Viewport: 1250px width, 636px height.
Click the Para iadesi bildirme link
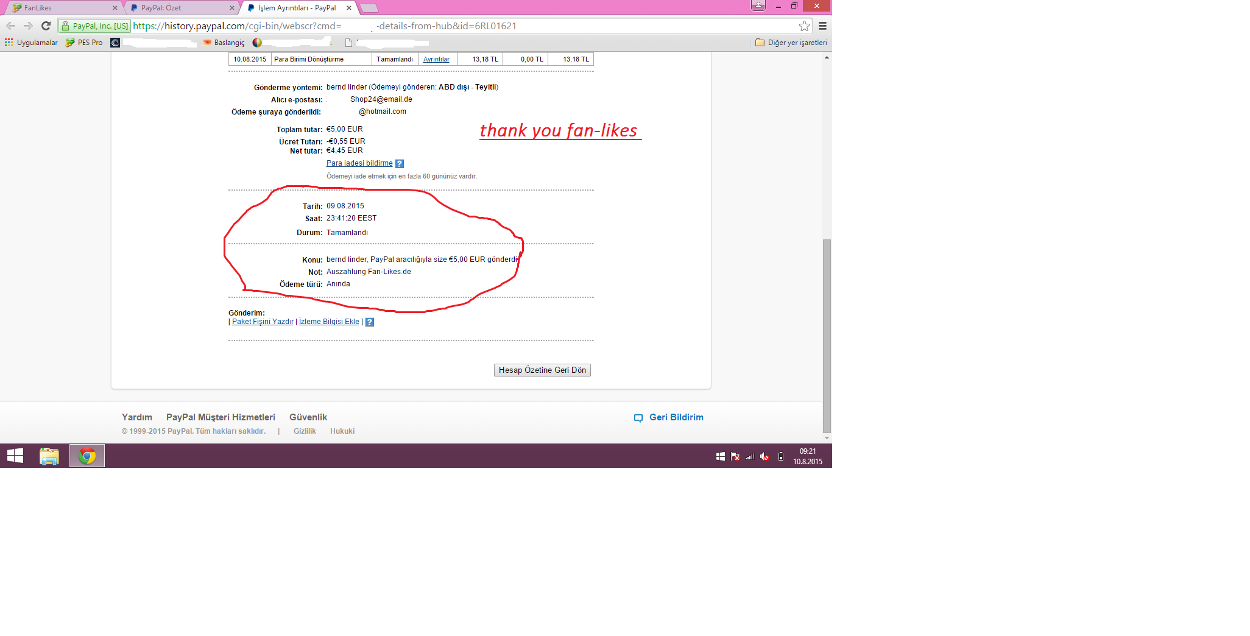click(x=359, y=163)
